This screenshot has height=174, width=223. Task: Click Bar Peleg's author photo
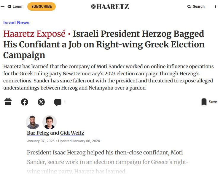[33, 122]
